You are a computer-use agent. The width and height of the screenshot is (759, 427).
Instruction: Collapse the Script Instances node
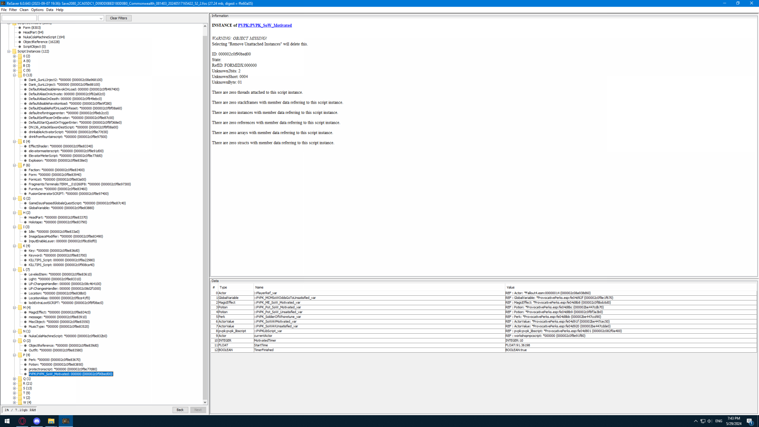point(9,51)
